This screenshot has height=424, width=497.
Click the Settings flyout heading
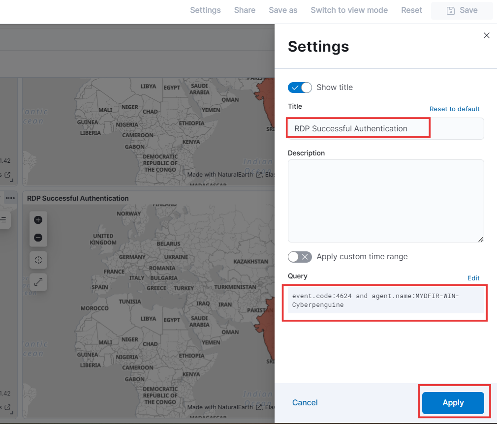[318, 47]
